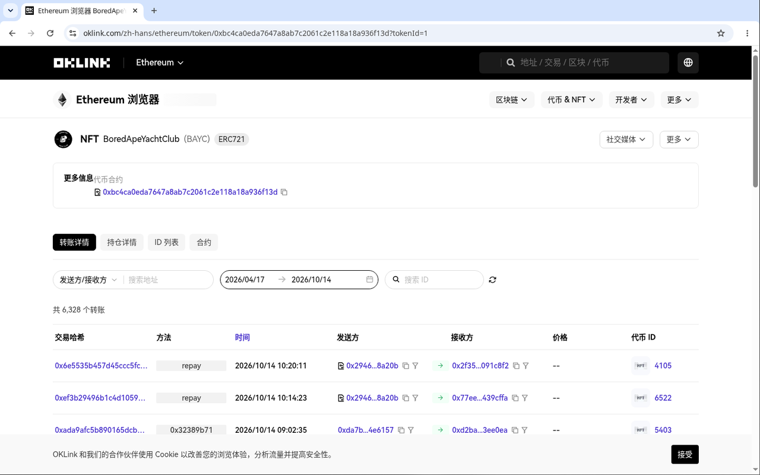Reload the browser page
This screenshot has width=760, height=475.
(50, 33)
